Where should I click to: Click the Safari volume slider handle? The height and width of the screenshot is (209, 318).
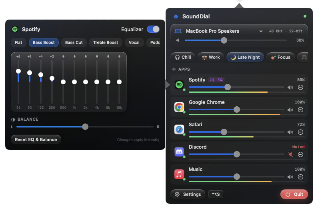click(224, 132)
